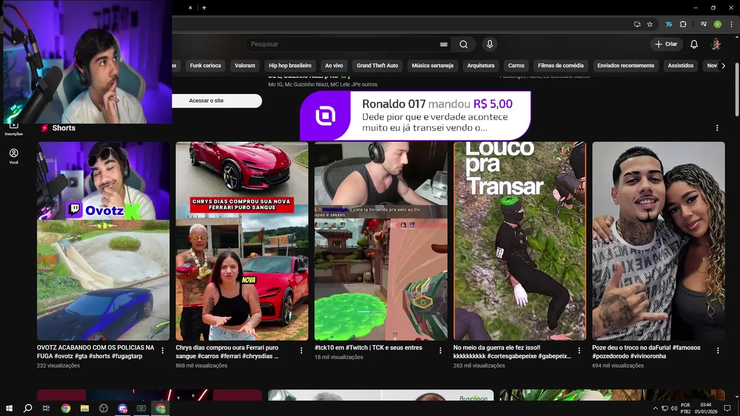Open title '#tck10 em #Twitch | TCK e seus entres'
This screenshot has height=416, width=740.
point(368,348)
